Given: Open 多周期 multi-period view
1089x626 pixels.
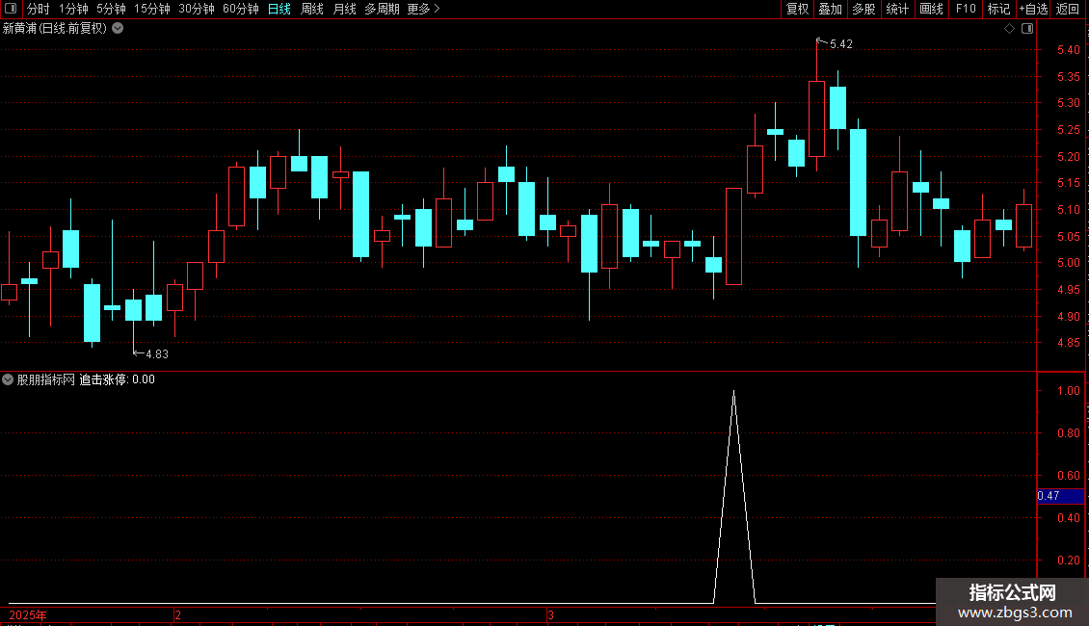Looking at the screenshot, I should [382, 9].
